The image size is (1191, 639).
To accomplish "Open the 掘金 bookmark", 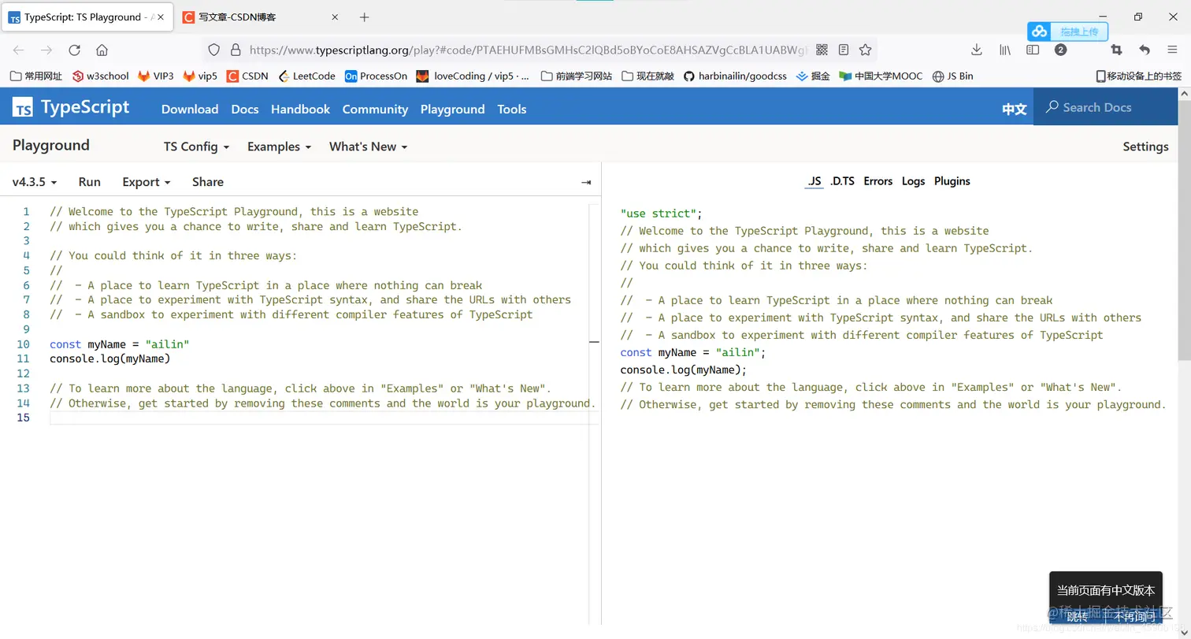I will coord(813,76).
